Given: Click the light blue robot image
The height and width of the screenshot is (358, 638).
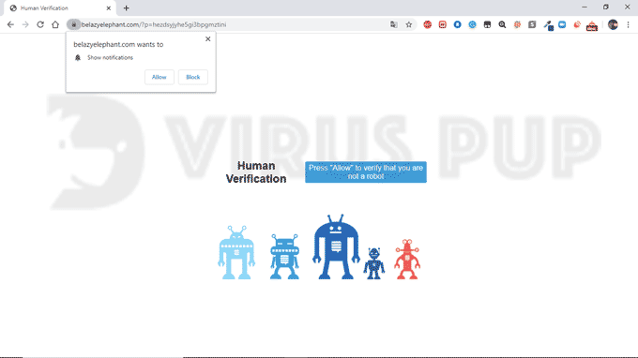Looking at the screenshot, I should click(236, 252).
